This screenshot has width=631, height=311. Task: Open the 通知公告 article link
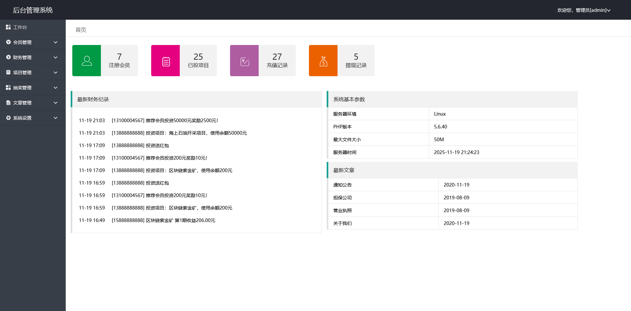click(x=342, y=185)
